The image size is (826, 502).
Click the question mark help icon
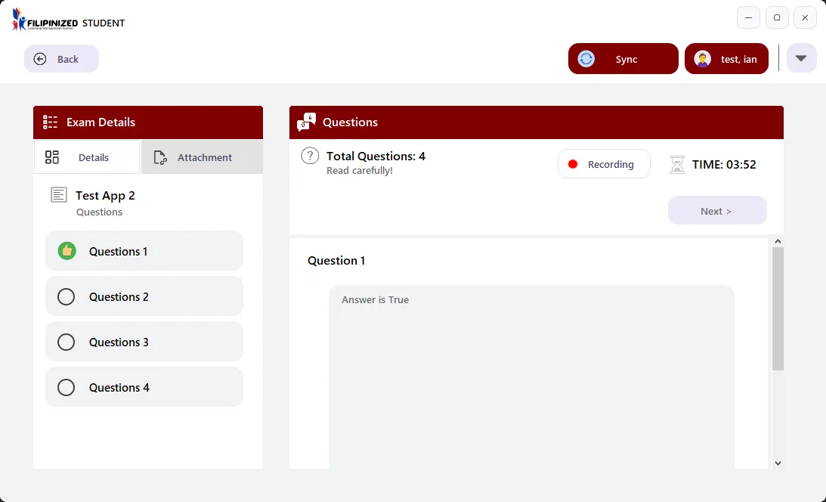point(310,156)
